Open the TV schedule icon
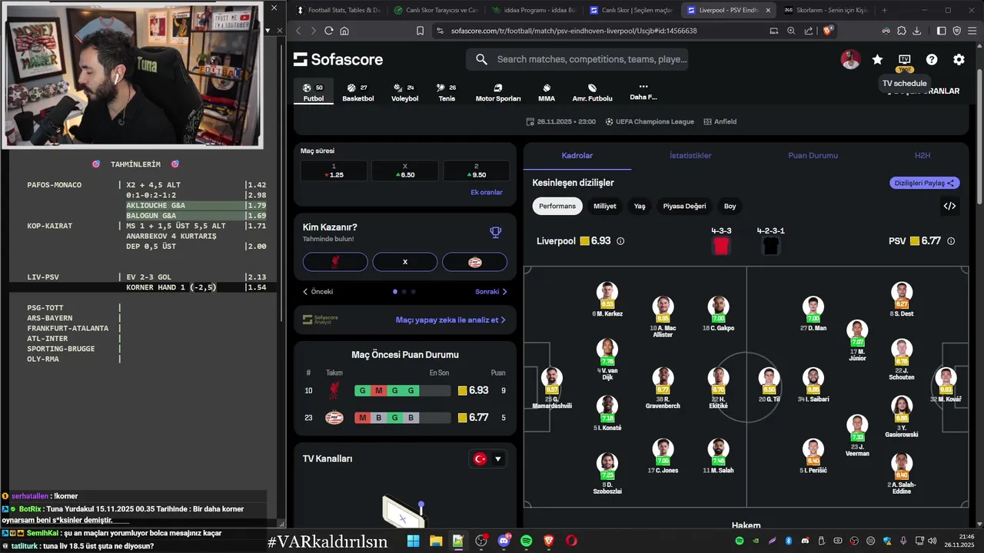Screen dimensions: 984x553 point(904,59)
